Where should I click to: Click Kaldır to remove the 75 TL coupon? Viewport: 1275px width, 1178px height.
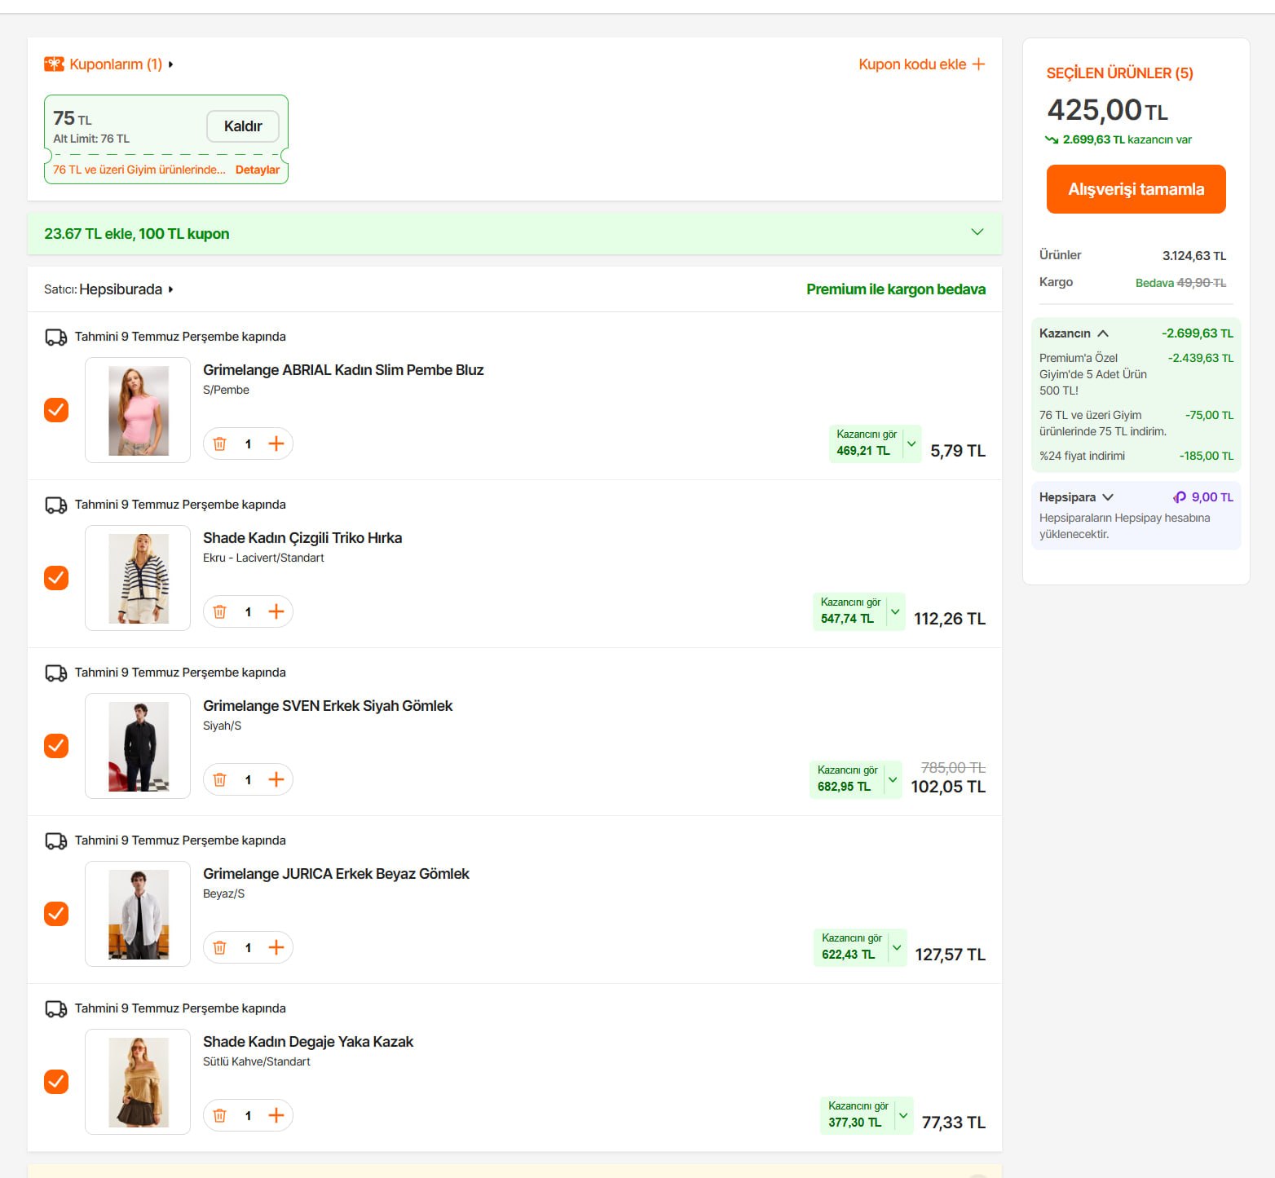pyautogui.click(x=243, y=126)
